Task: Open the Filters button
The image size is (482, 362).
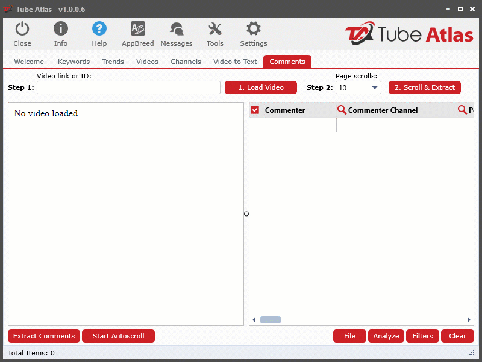Action: pos(422,336)
